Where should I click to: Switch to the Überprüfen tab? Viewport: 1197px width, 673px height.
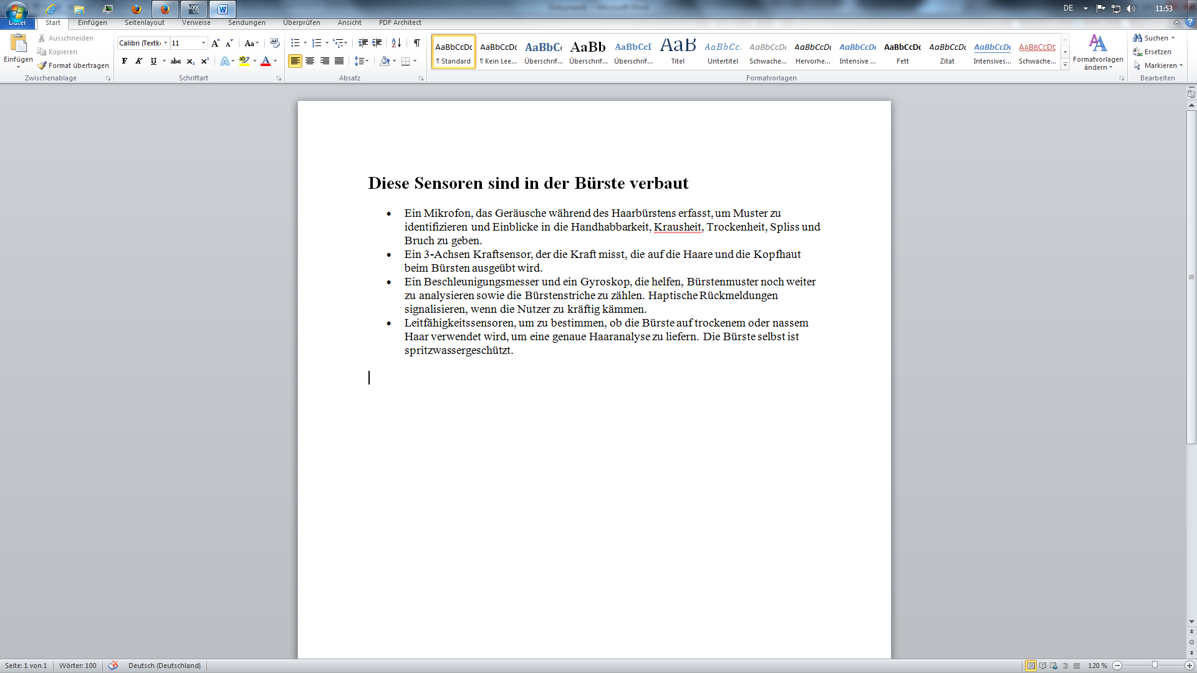(x=301, y=22)
